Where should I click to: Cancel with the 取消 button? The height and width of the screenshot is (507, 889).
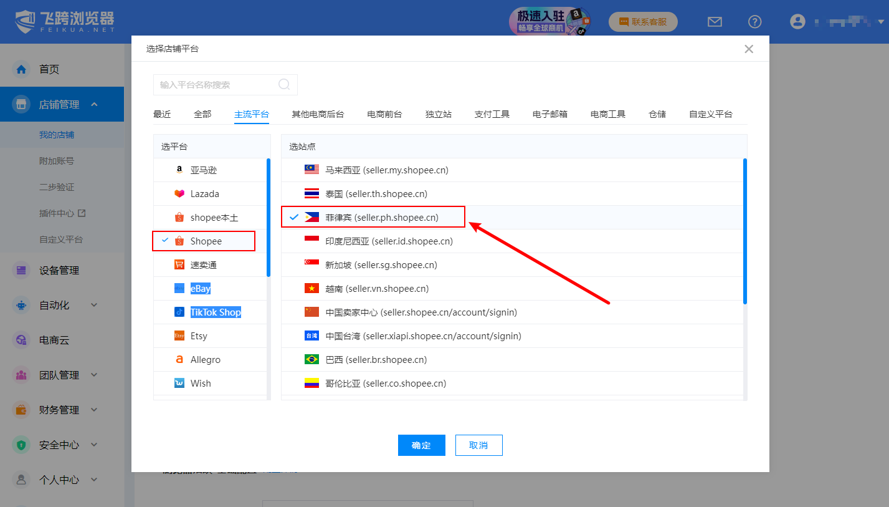tap(479, 445)
